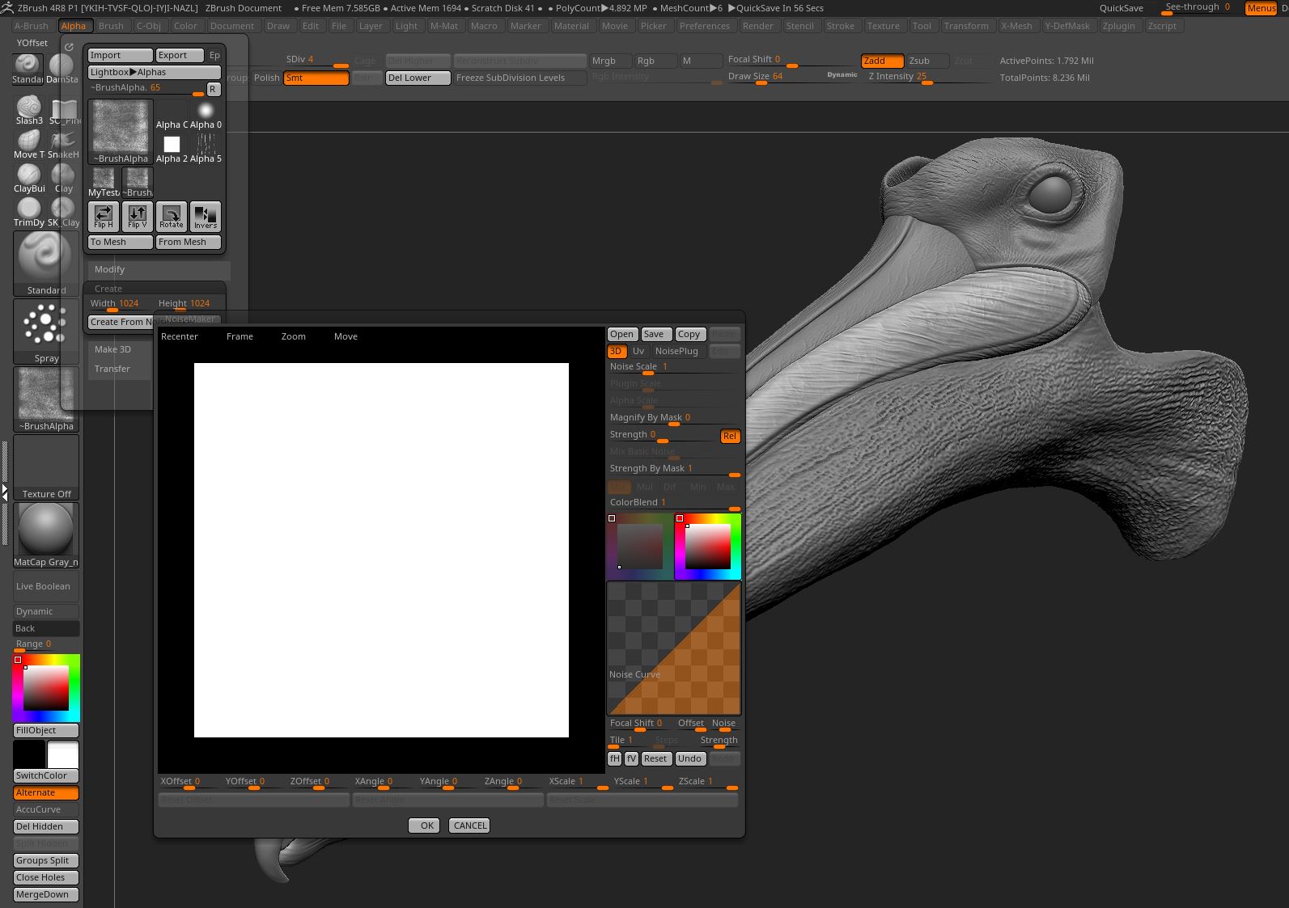Toggle fV flip vertical in NoiseMaker
The height and width of the screenshot is (908, 1289).
631,758
